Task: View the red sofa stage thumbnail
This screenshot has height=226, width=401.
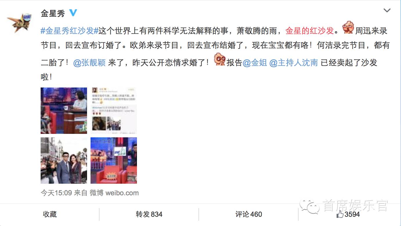Action: point(114,161)
